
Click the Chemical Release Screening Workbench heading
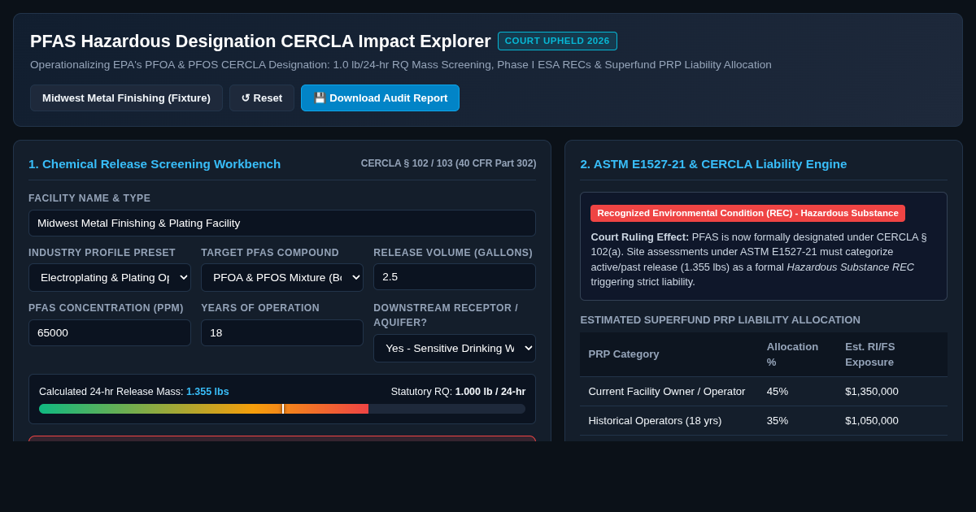pyautogui.click(x=155, y=164)
